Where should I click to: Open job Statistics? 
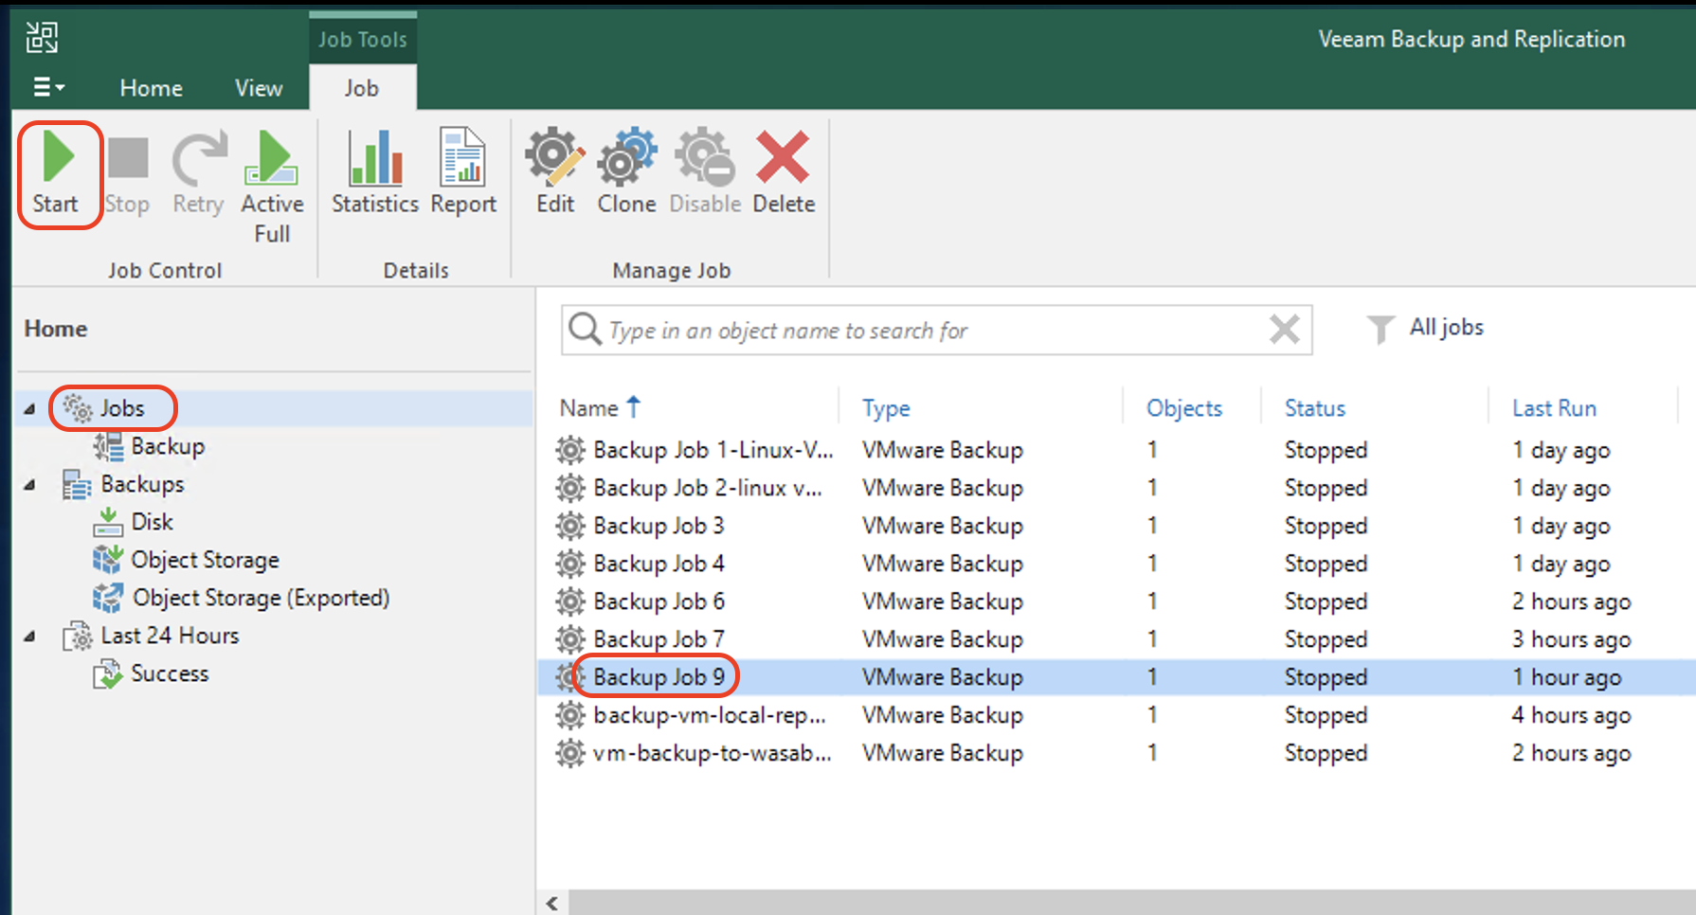coord(375,174)
